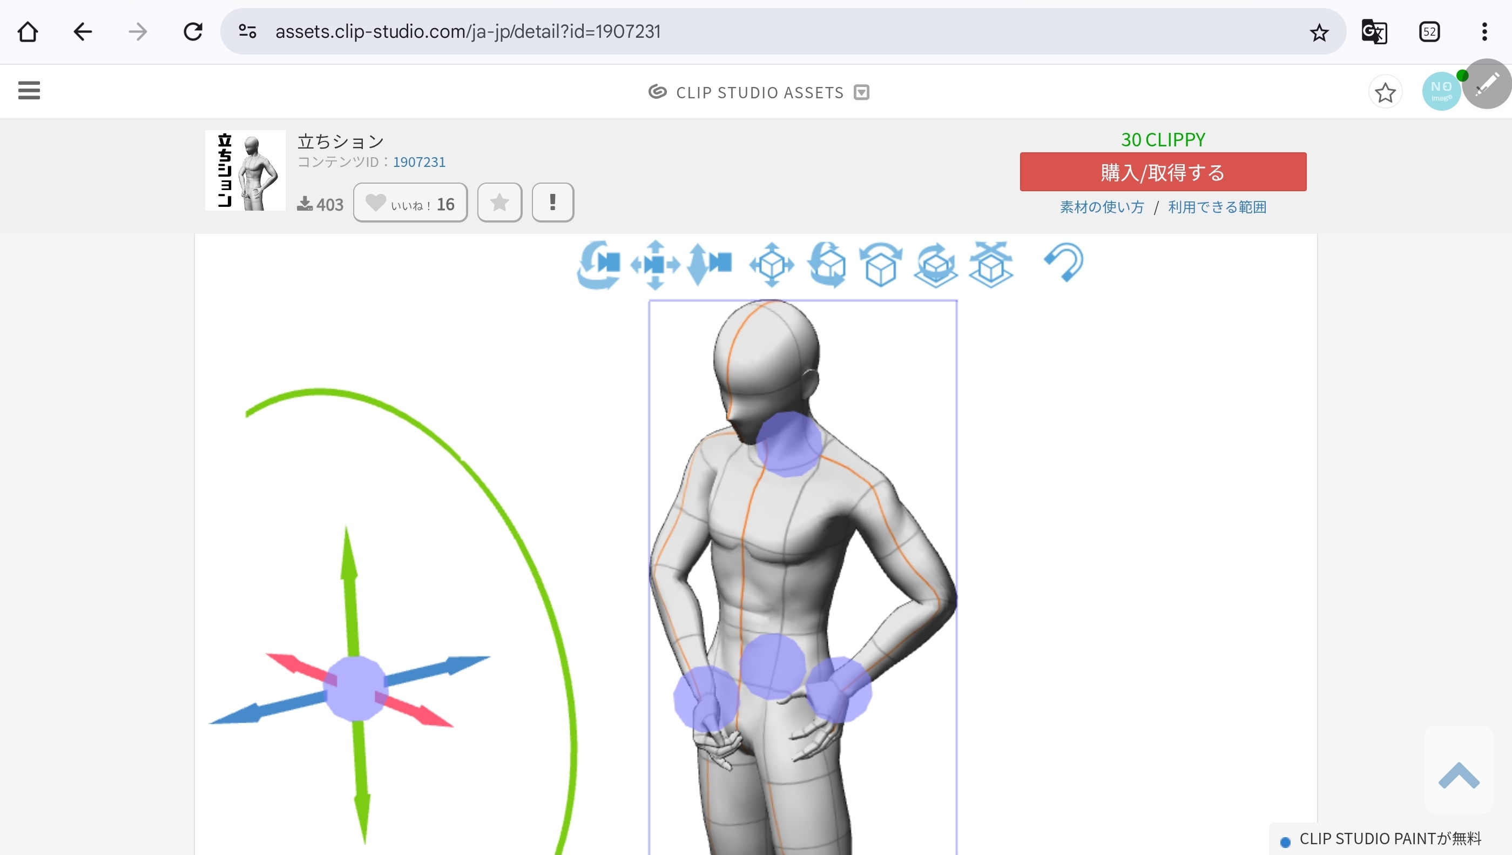The image size is (1512, 855).
Task: Select the rotate object on axis tool
Action: pos(880,265)
